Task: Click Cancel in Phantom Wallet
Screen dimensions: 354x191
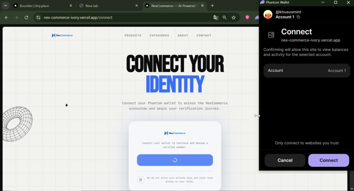Action: coord(285,160)
